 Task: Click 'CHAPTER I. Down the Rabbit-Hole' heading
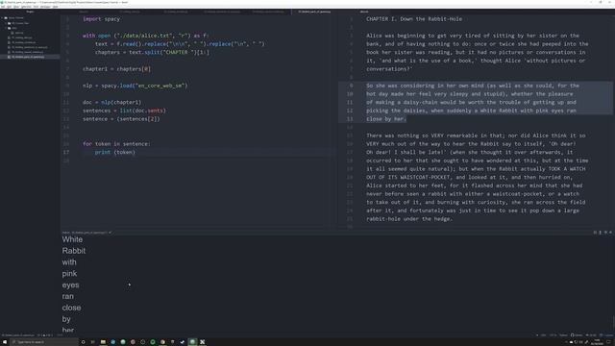414,19
